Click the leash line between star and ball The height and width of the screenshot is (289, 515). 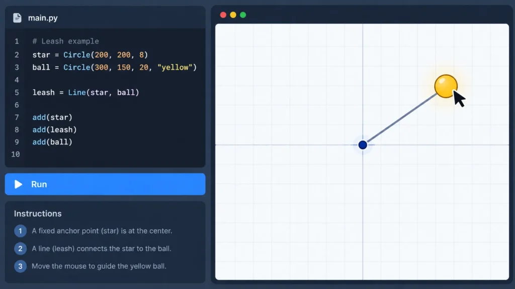402,118
